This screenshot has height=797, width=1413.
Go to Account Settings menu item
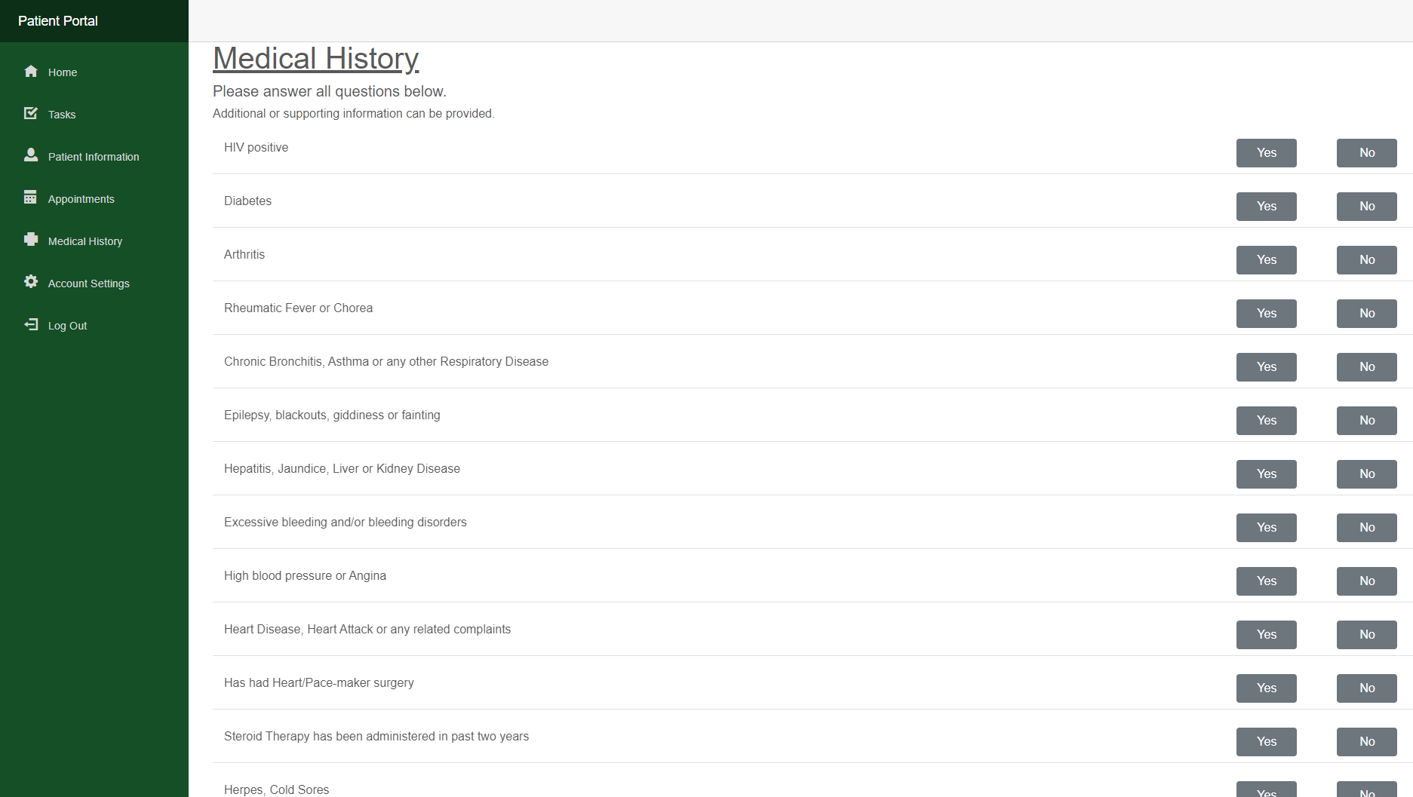click(x=89, y=284)
